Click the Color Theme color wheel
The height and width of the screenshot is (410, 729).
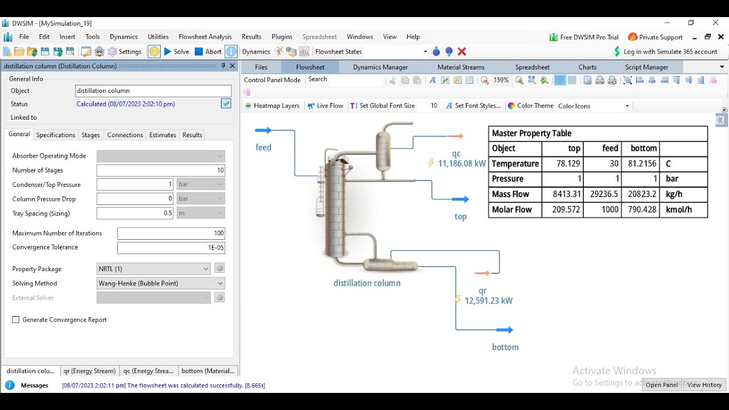coord(511,106)
